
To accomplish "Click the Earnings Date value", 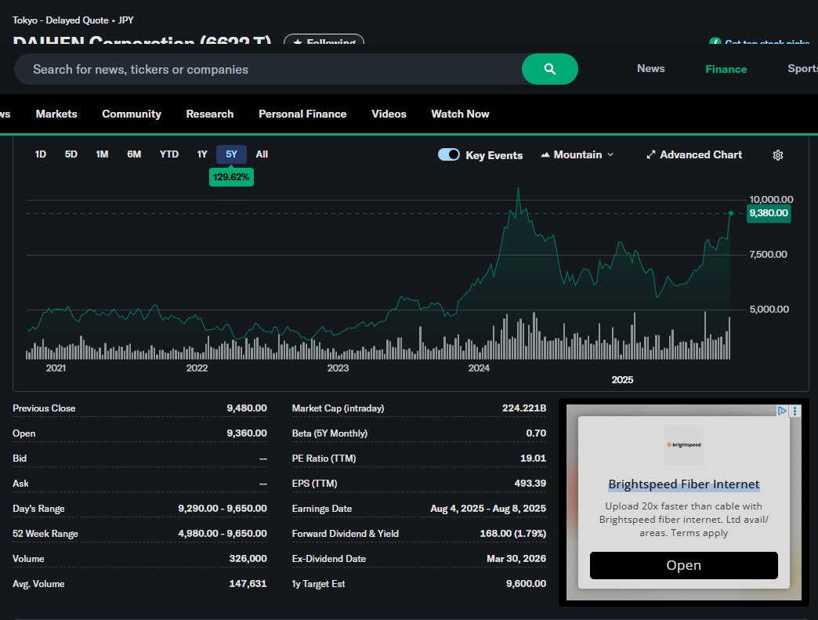I will click(488, 509).
